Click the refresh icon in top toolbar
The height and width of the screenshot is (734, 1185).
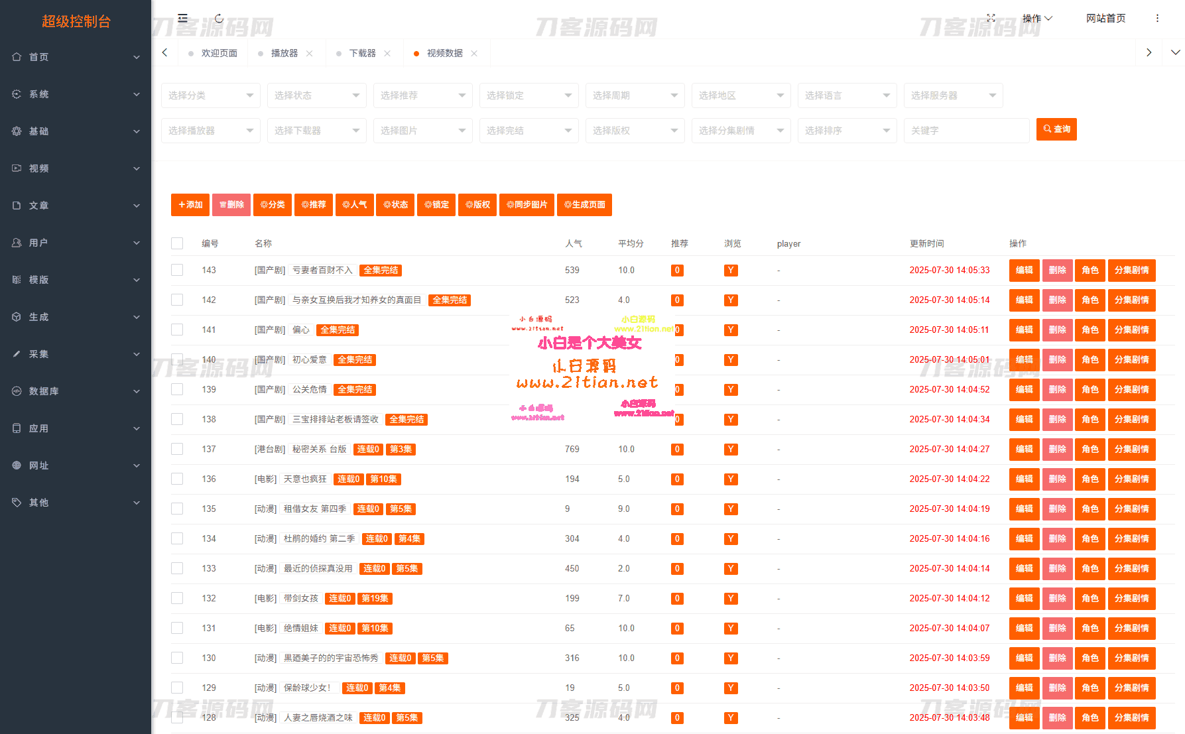point(219,19)
